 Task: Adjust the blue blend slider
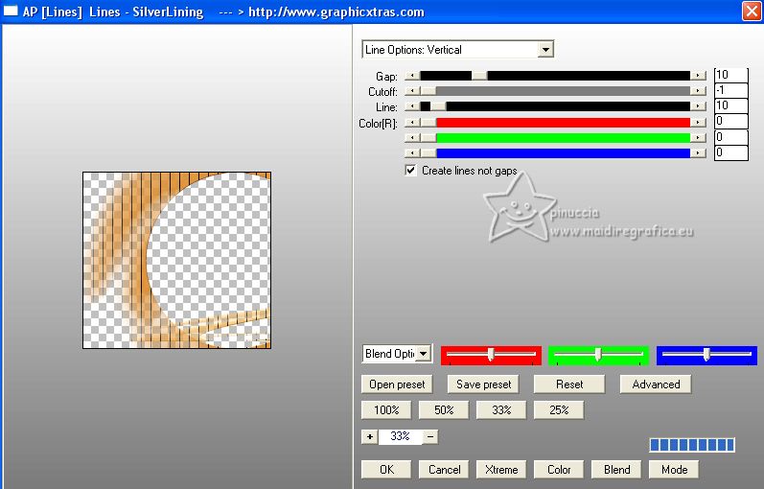coord(706,355)
